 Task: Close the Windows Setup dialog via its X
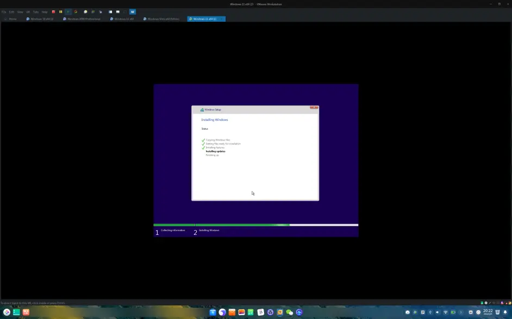click(x=314, y=107)
